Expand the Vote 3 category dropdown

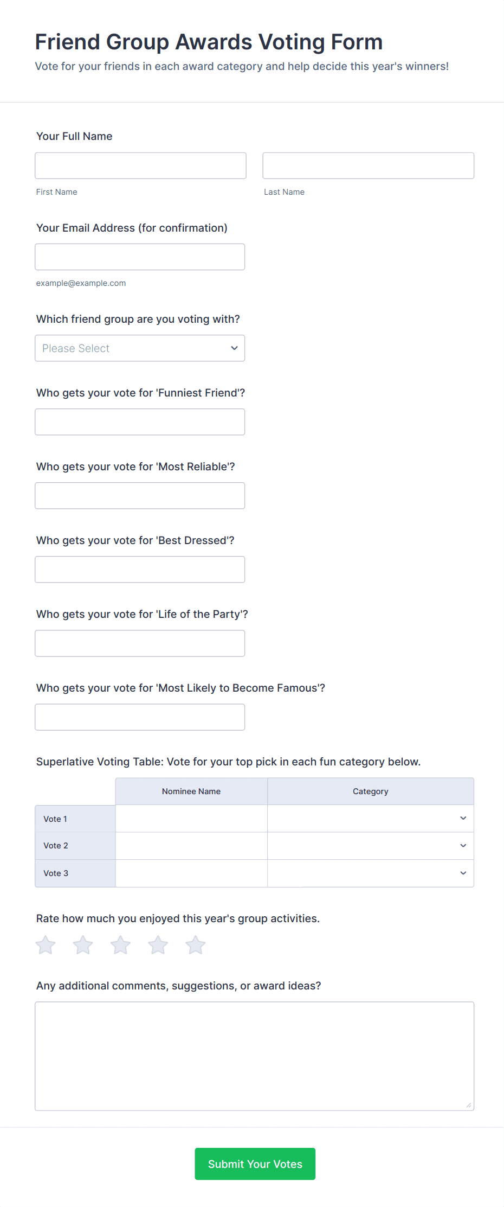tap(371, 873)
